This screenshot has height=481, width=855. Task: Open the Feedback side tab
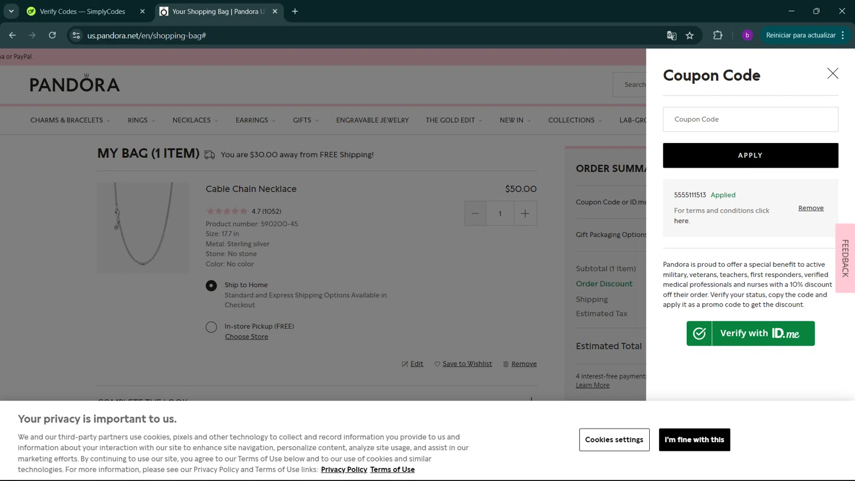tap(845, 258)
